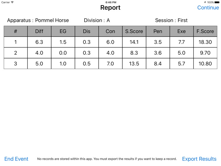Select the EG column header
221x166 pixels.
(63, 31)
